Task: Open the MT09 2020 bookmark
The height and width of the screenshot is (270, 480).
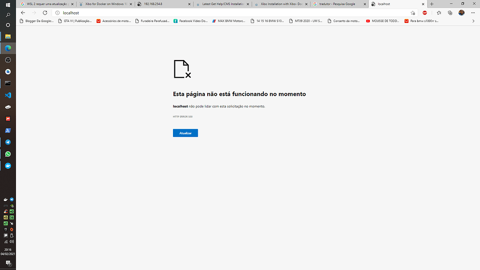Action: click(x=306, y=21)
